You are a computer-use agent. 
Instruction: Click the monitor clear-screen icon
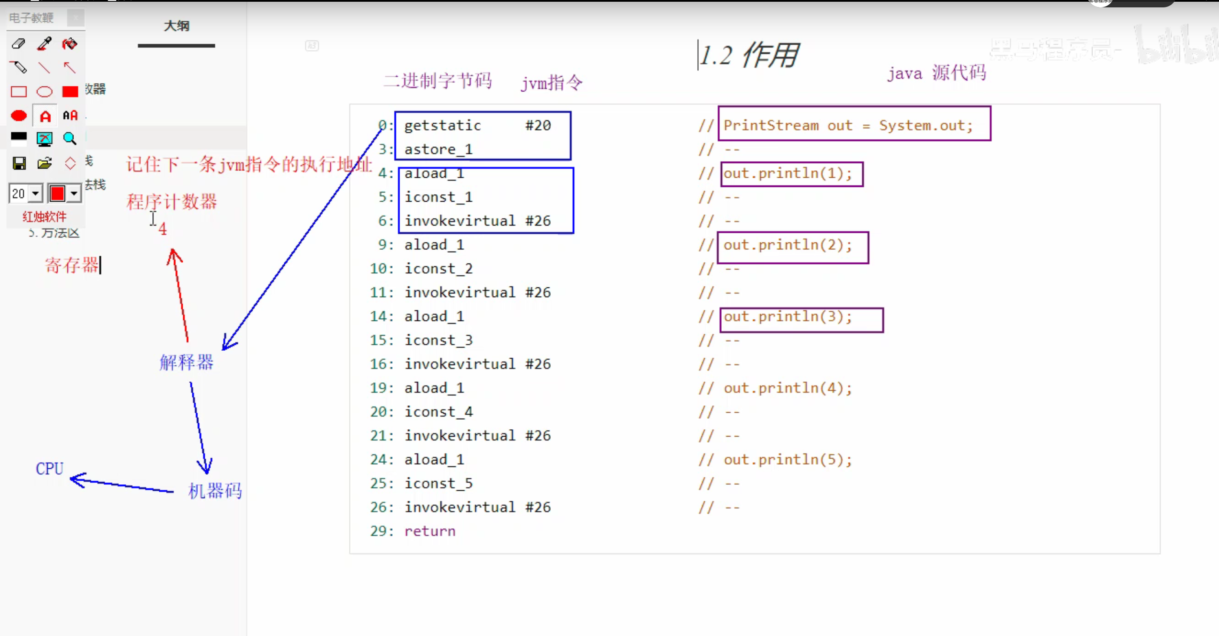[45, 139]
